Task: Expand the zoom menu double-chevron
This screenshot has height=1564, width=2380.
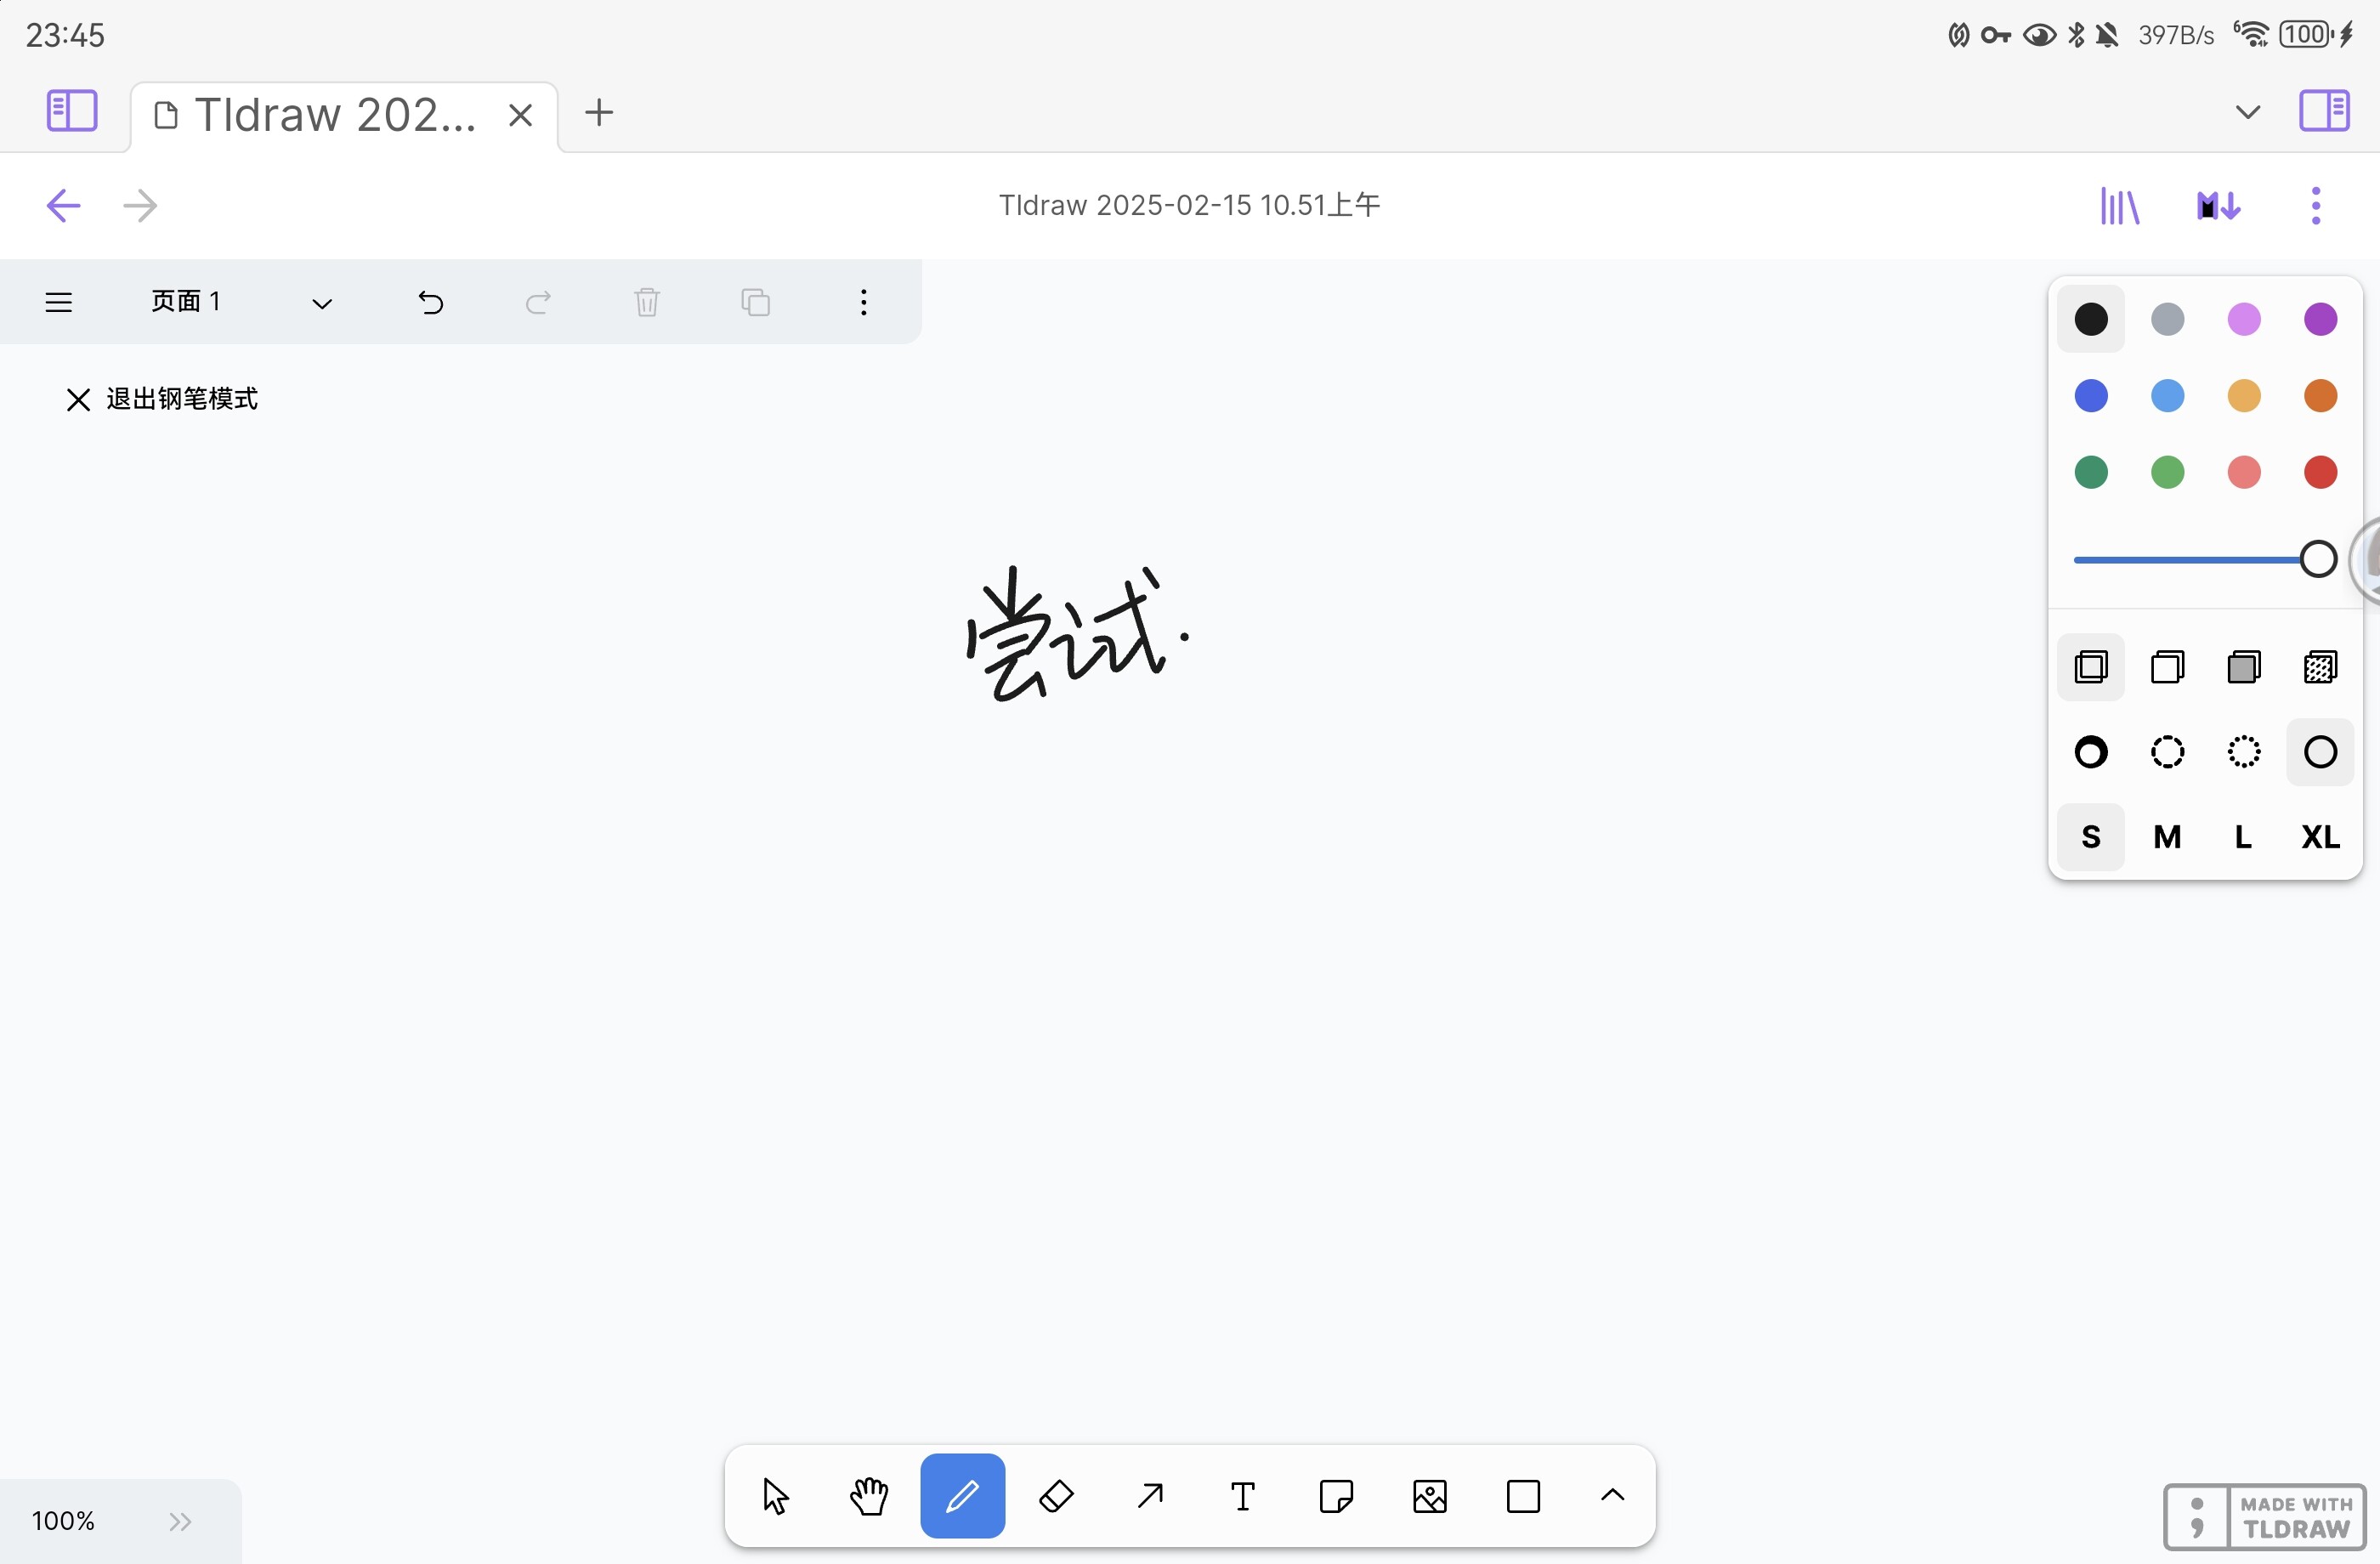Action: click(x=180, y=1521)
